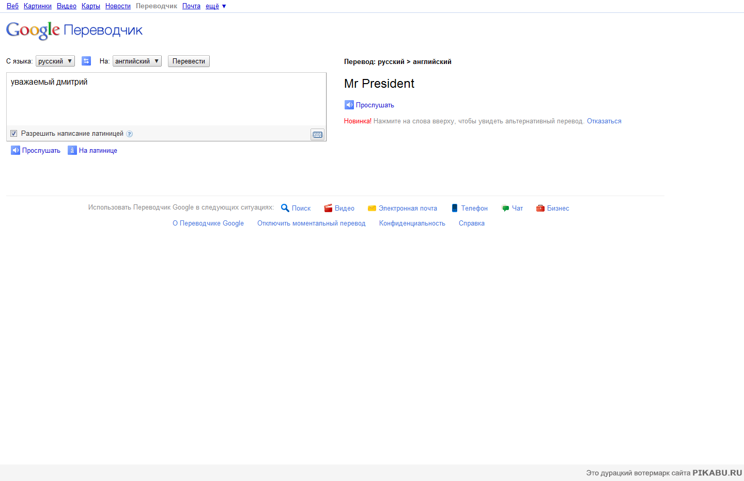The image size is (744, 481).
Task: Click the Video clapperboard icon
Action: tap(328, 208)
